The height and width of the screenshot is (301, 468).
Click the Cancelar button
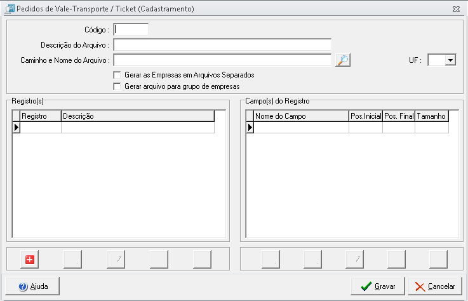click(435, 286)
